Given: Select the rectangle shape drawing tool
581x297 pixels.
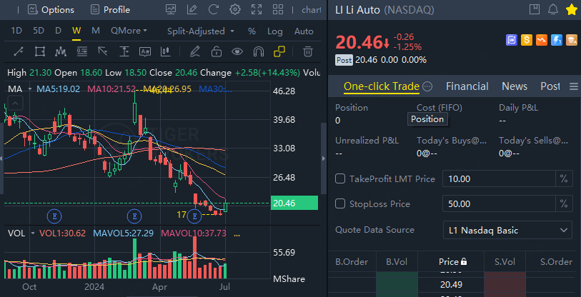Looking at the screenshot, I should (x=39, y=52).
